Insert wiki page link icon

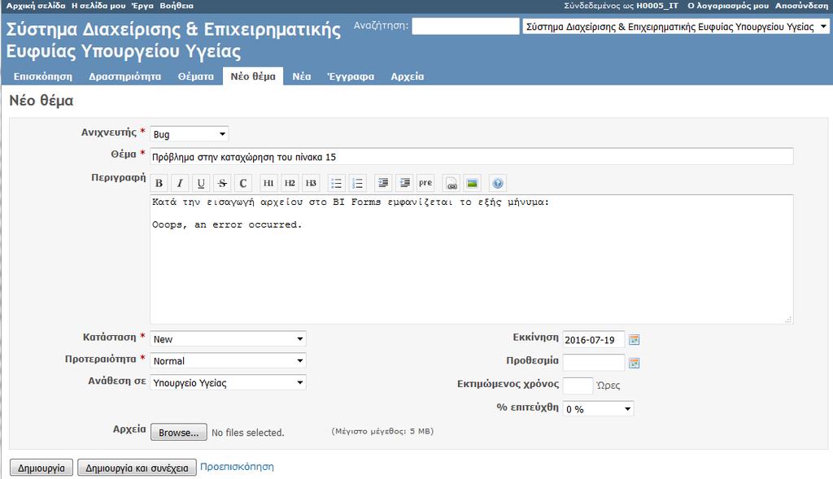click(451, 183)
